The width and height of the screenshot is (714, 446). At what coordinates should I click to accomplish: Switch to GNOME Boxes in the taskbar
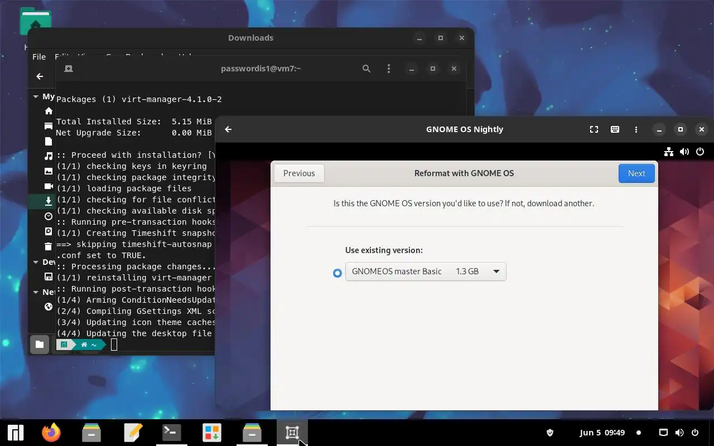click(x=292, y=433)
